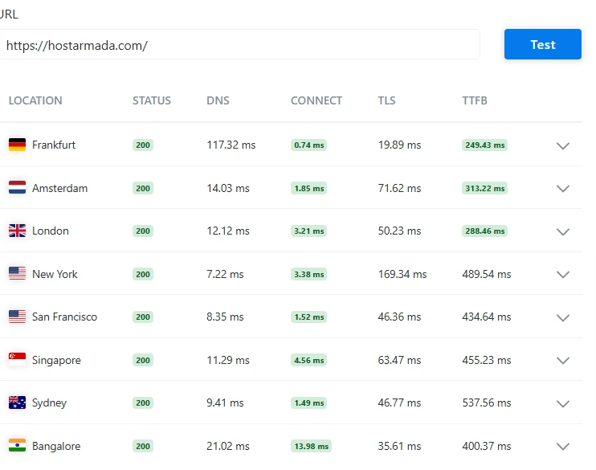Click the 455.23 ms TTFB value
The width and height of the screenshot is (596, 470).
[x=487, y=360]
